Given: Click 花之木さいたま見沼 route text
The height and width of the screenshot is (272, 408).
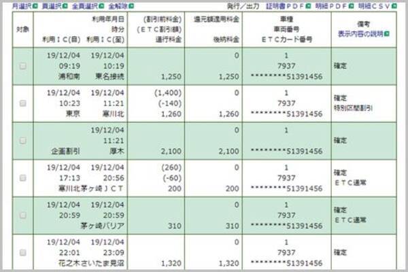Looking at the screenshot, I should (91, 263).
